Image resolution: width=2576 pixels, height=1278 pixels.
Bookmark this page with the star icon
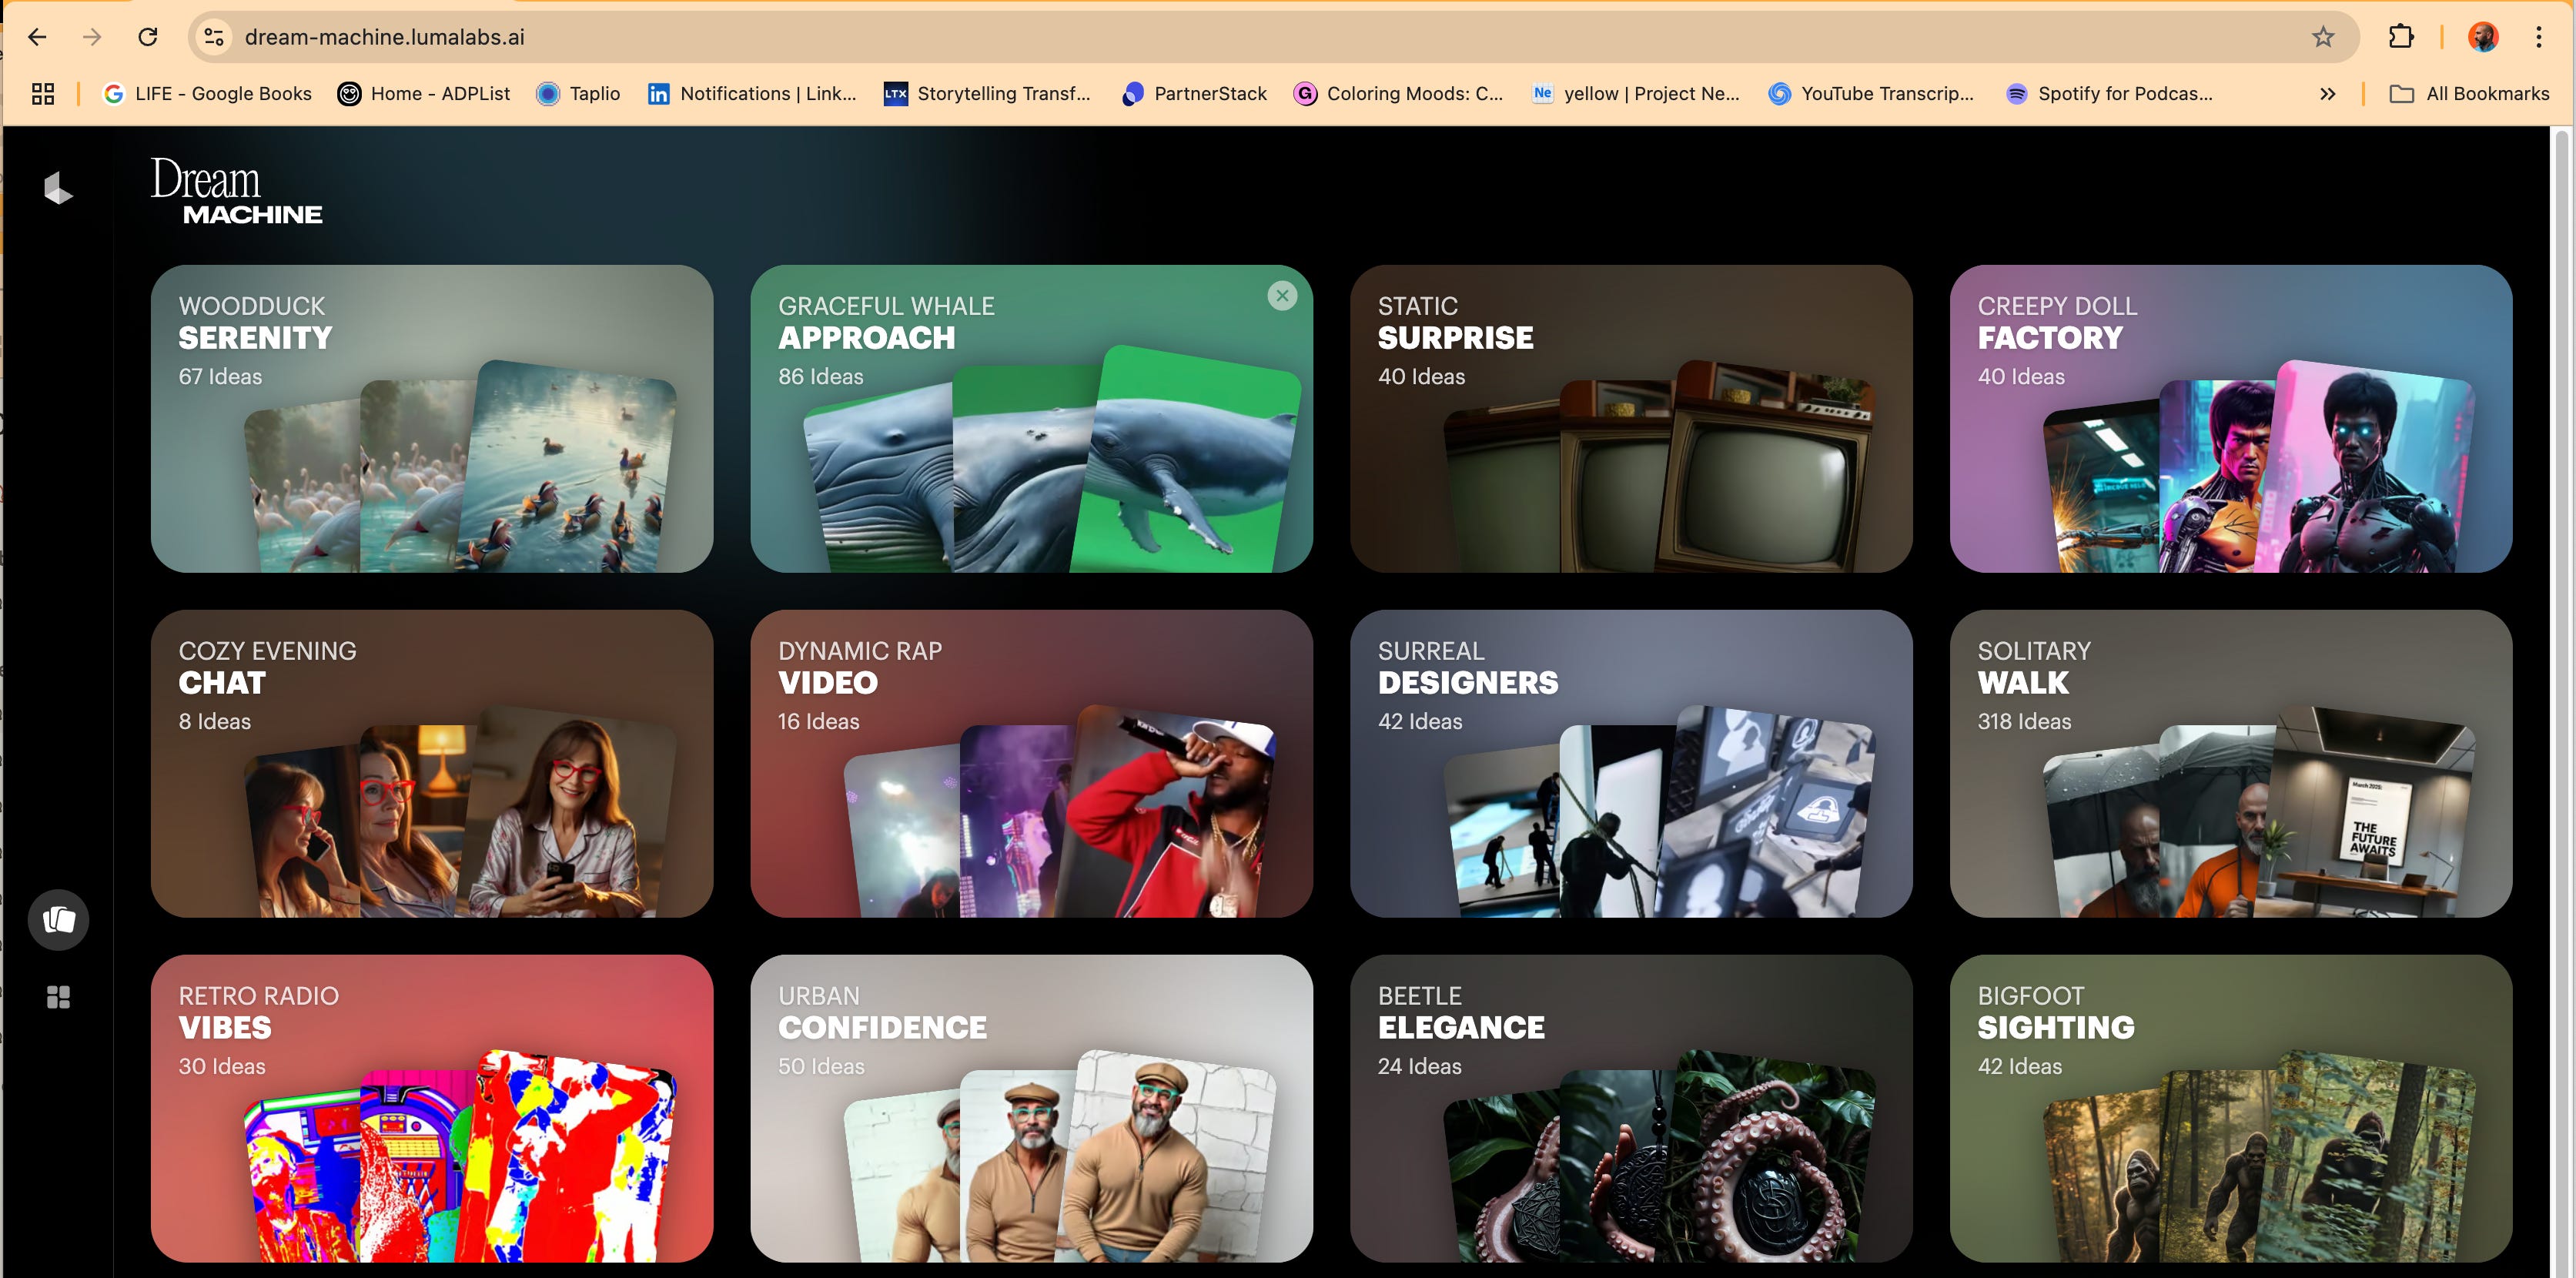[2322, 37]
